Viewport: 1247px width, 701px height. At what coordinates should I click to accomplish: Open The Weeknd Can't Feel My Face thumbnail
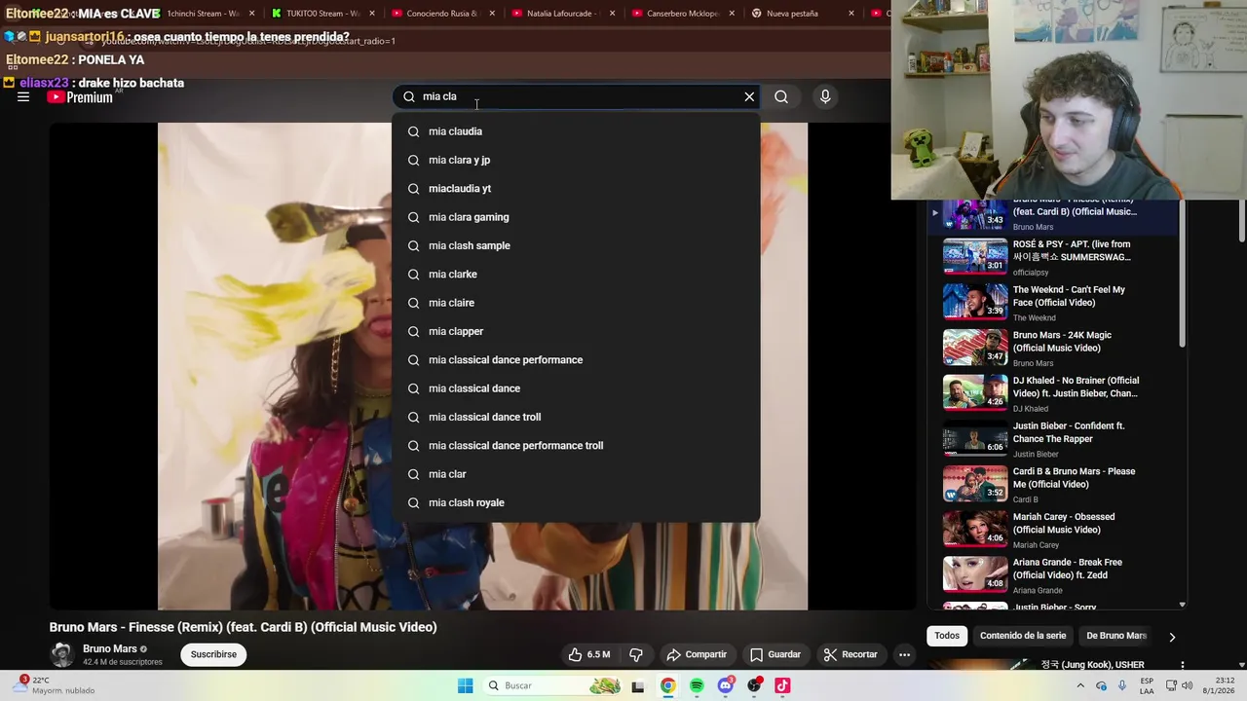[x=975, y=302]
